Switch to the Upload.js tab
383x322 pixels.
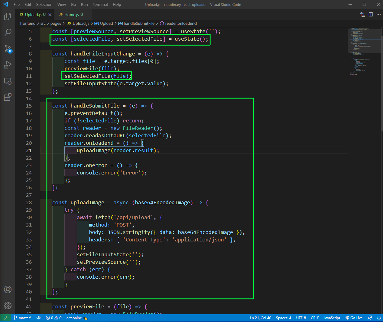33,15
